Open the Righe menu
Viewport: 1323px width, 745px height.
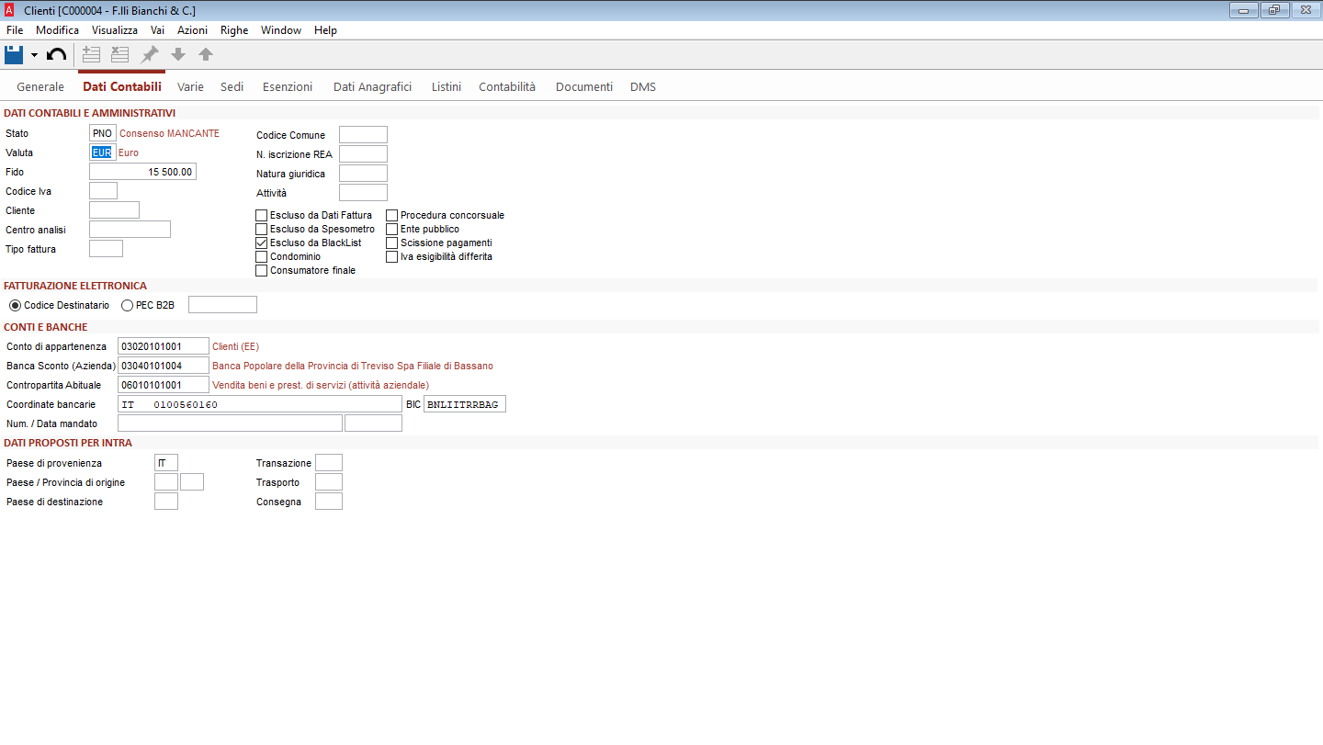(x=234, y=30)
